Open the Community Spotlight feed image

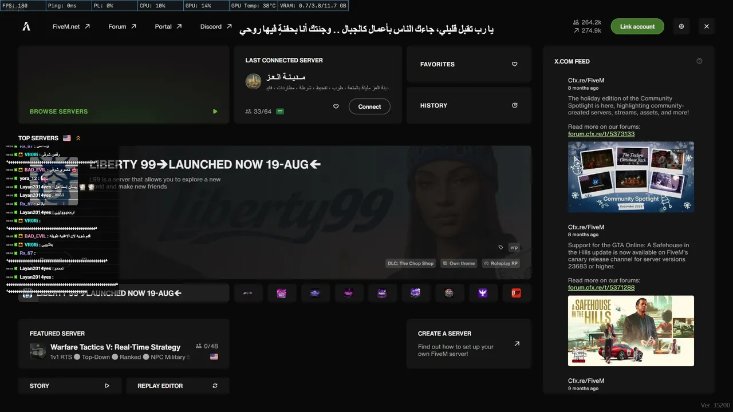tap(631, 177)
